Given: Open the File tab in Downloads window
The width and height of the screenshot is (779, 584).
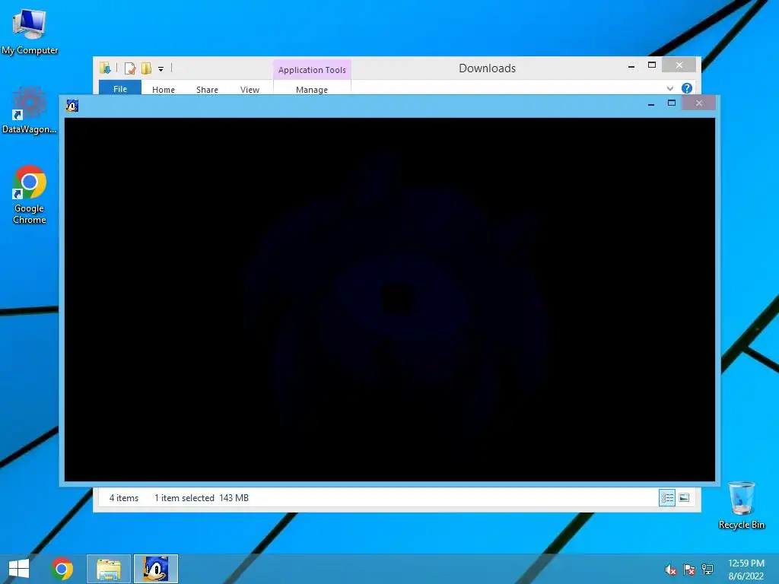Looking at the screenshot, I should [120, 89].
